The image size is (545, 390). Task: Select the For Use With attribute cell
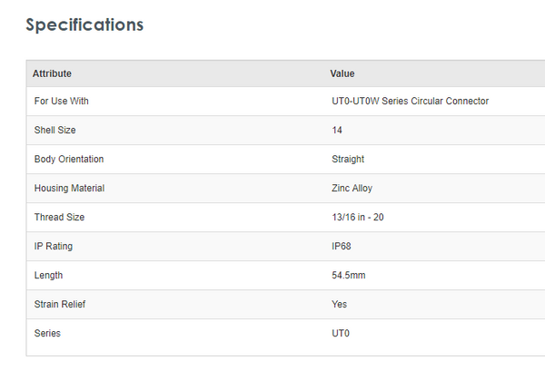(x=61, y=102)
